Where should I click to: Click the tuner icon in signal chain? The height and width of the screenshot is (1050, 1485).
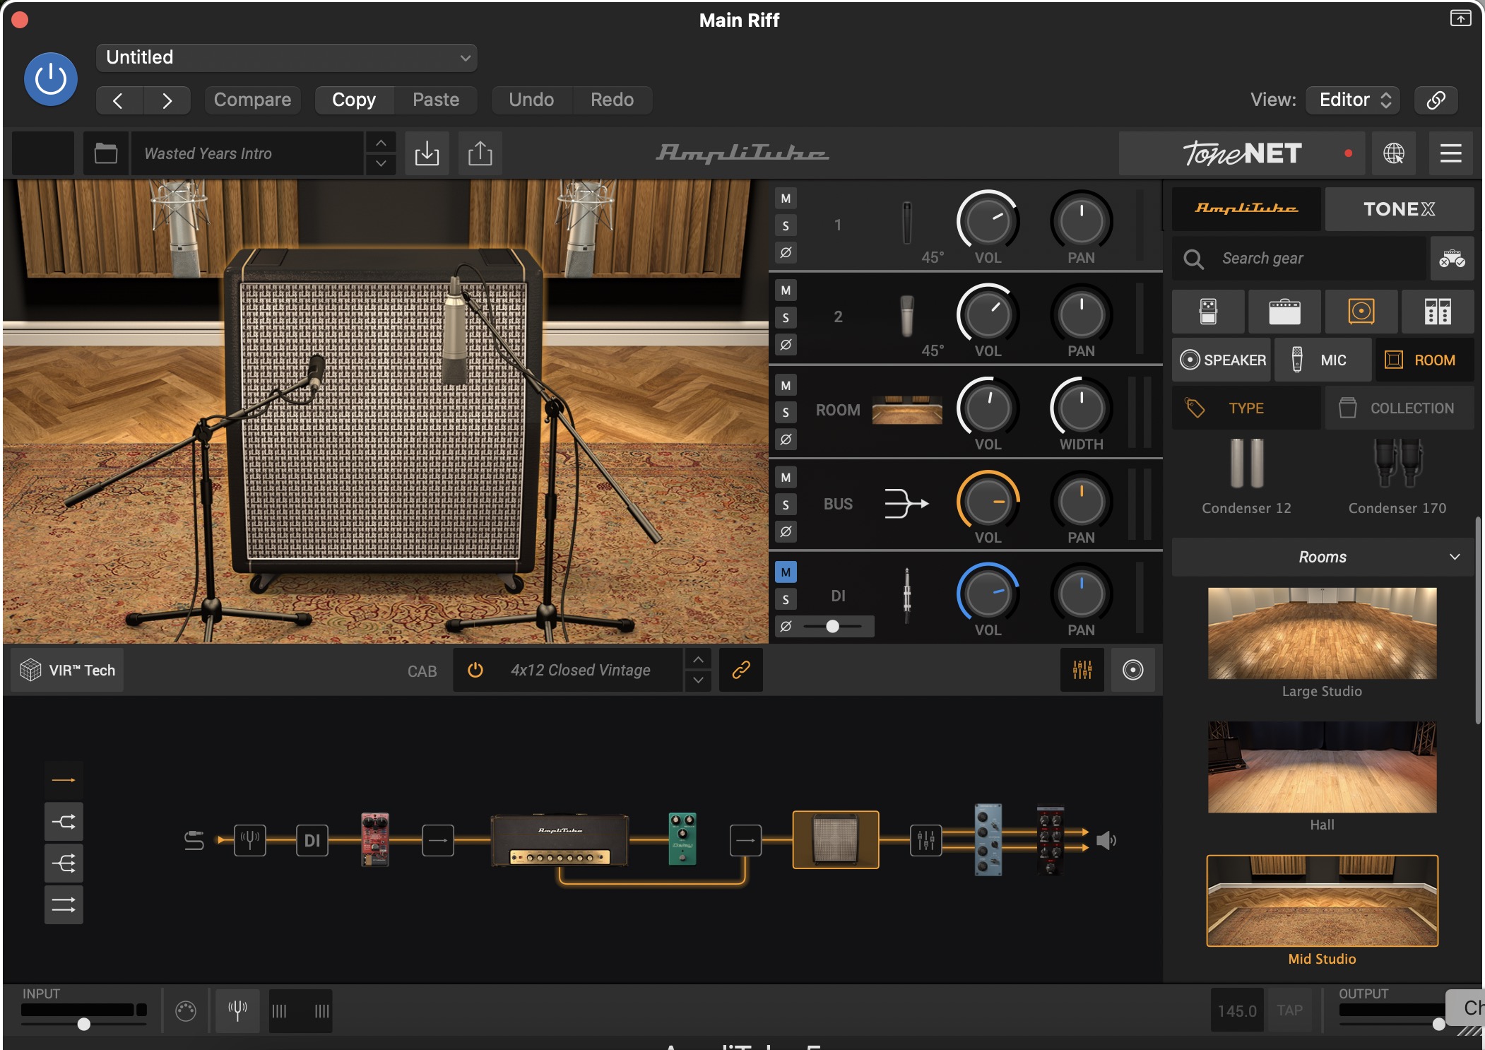pos(250,840)
